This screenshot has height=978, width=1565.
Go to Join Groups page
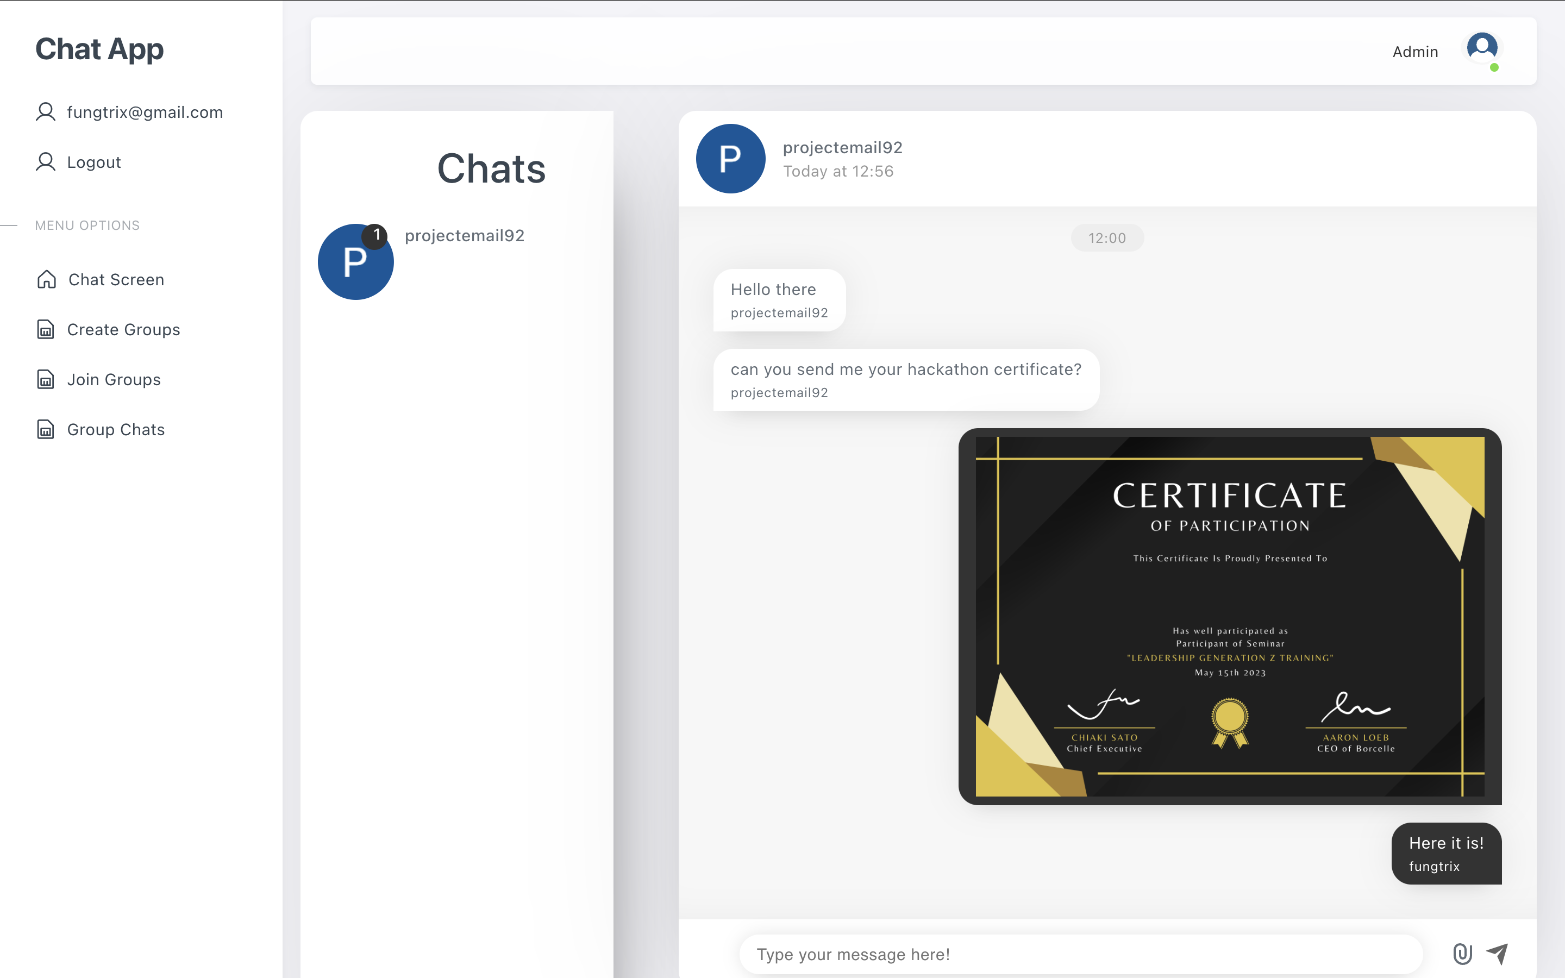(114, 379)
